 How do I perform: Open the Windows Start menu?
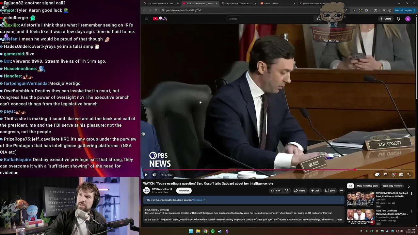(191, 231)
